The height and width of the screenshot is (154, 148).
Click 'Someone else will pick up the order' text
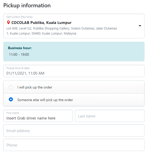pyautogui.click(x=45, y=100)
